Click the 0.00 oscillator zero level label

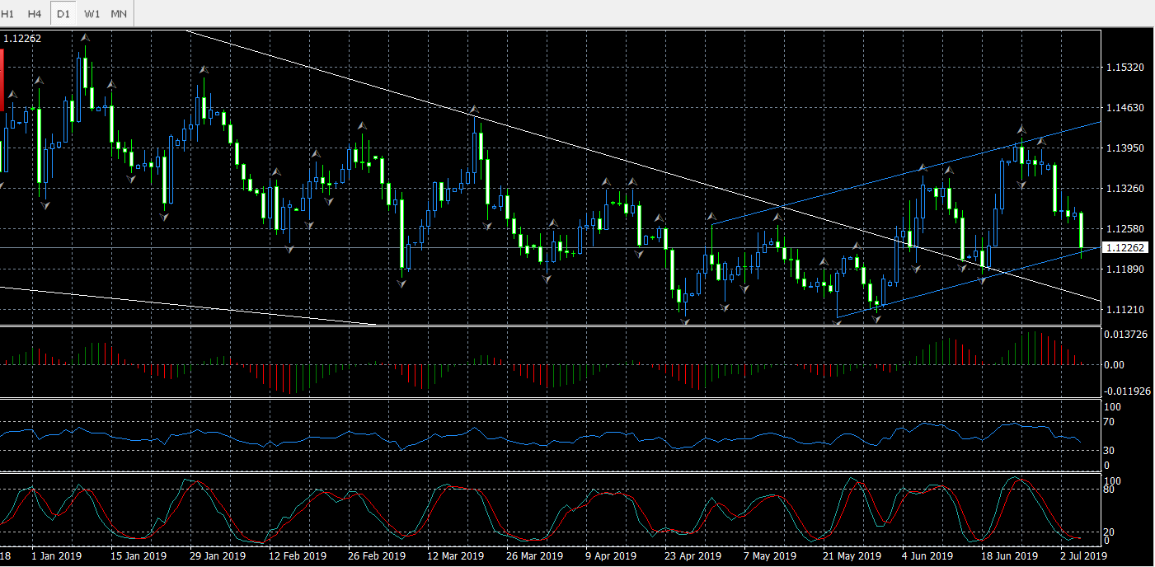(x=1115, y=363)
